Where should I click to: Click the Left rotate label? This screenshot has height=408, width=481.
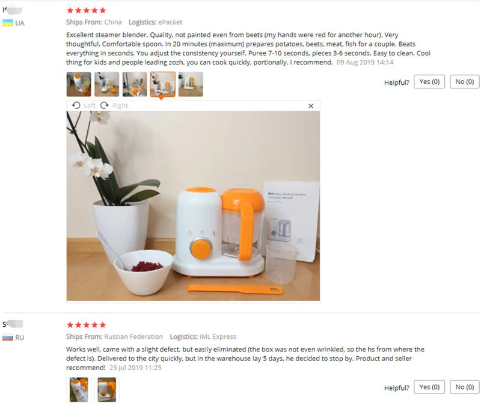[x=90, y=105]
